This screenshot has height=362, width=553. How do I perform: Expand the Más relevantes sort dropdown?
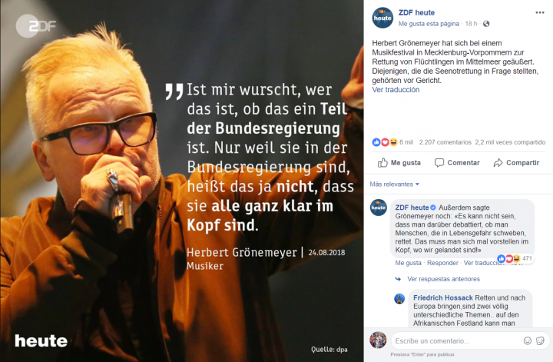(x=394, y=184)
